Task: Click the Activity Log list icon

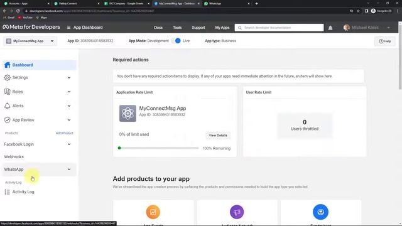Action: pos(7,191)
